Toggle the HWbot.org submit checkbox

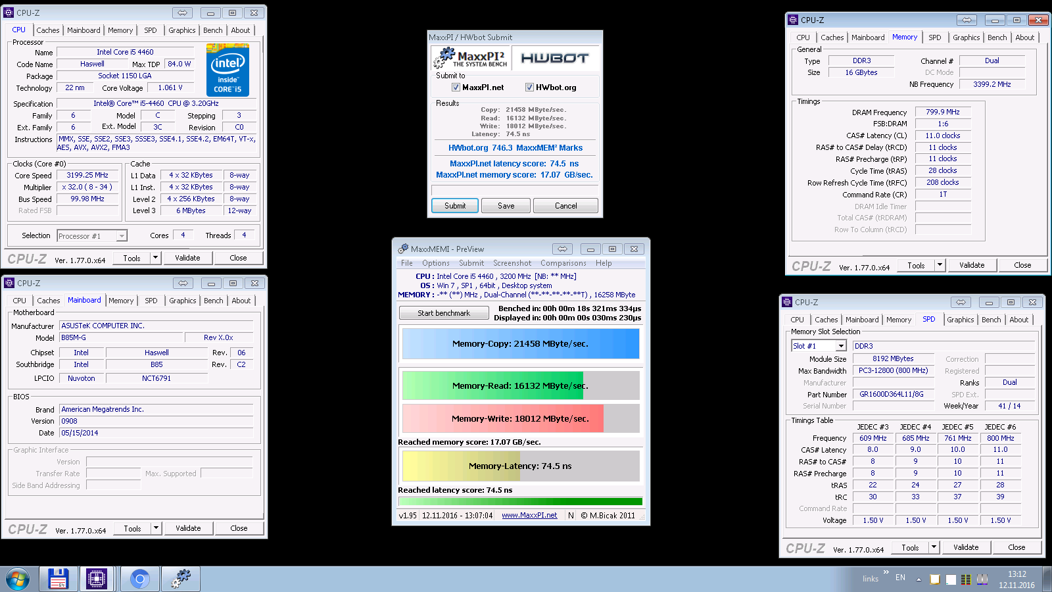[x=529, y=87]
